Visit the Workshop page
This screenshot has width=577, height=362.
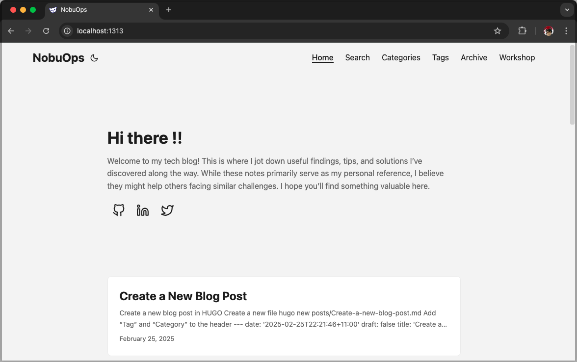(x=517, y=57)
